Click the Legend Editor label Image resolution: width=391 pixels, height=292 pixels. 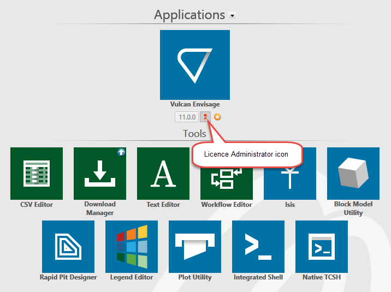[132, 277]
